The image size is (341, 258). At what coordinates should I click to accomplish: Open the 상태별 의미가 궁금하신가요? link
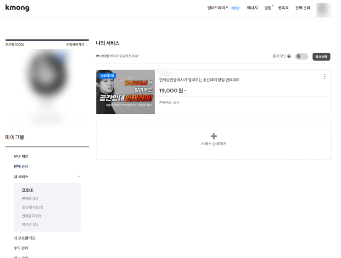pos(119,56)
